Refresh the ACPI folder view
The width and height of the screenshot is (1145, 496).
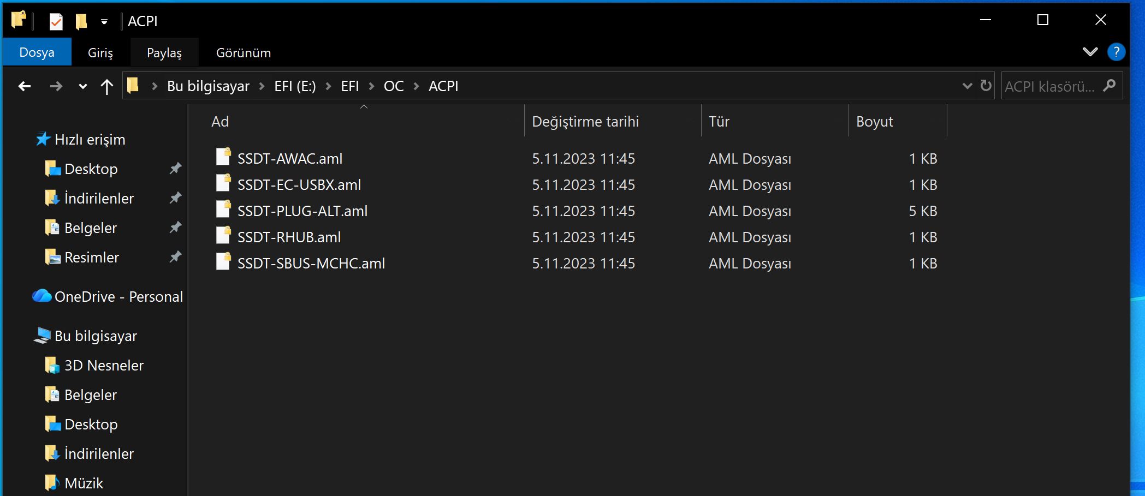[986, 86]
